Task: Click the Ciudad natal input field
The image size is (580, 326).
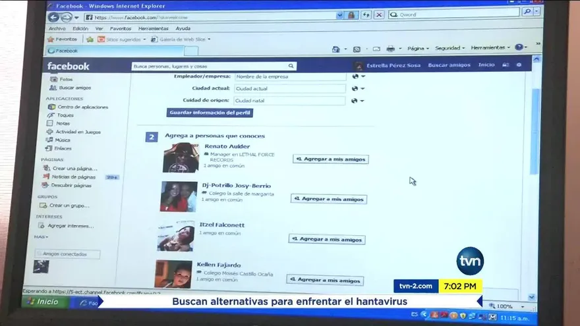Action: click(289, 101)
